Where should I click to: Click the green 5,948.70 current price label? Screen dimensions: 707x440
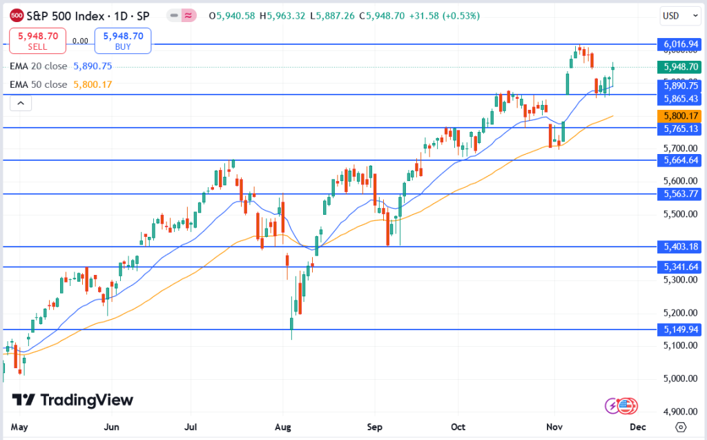click(679, 67)
